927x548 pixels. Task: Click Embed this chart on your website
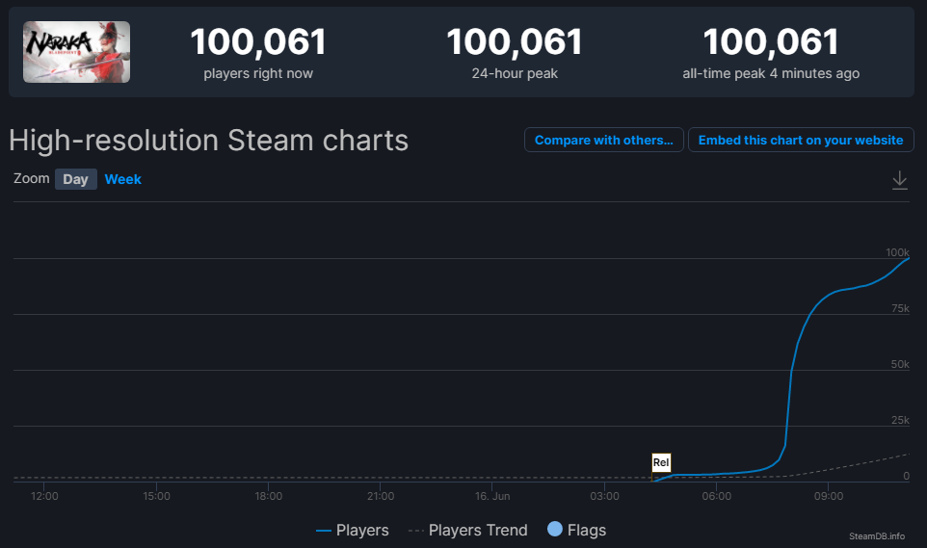(801, 140)
